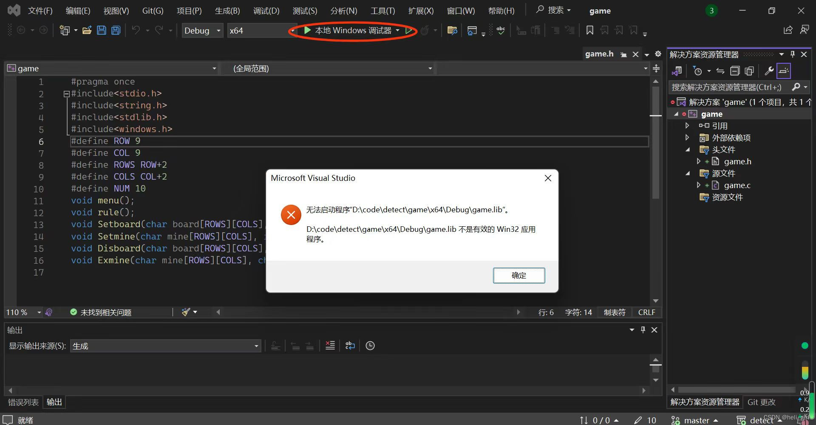816x425 pixels.
Task: Open file with the folder icon
Action: pyautogui.click(x=87, y=30)
